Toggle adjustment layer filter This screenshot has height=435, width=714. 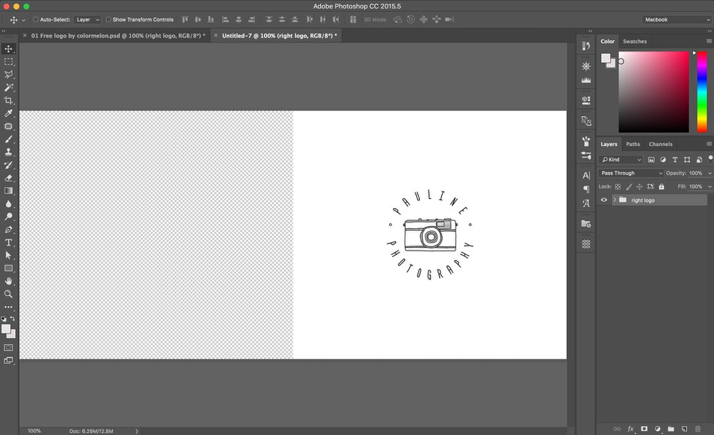click(663, 160)
